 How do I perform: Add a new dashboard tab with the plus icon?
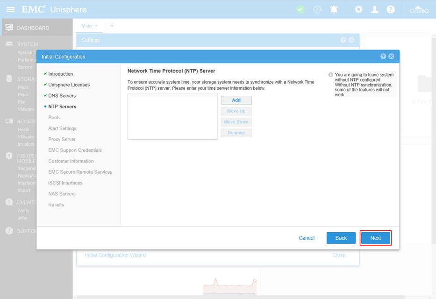coord(112,26)
